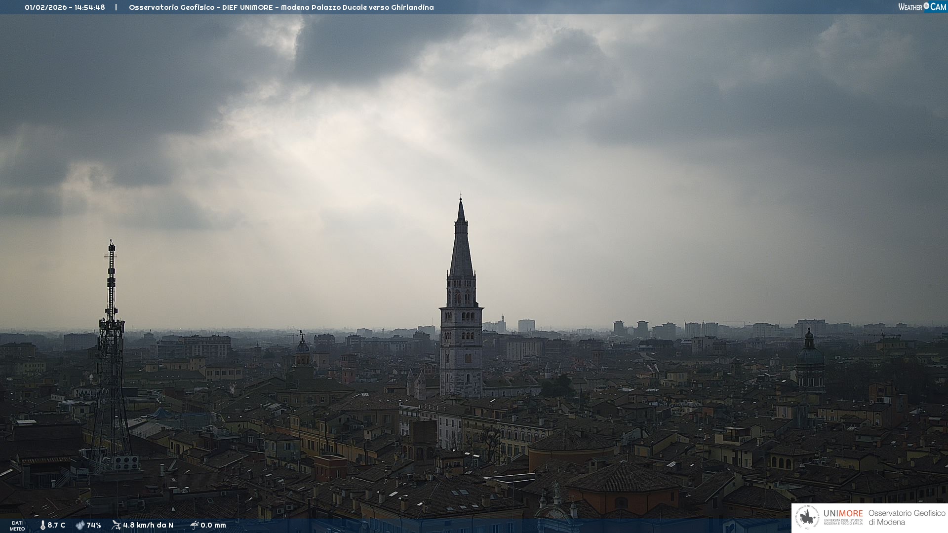Click the date and time stamp
This screenshot has width=948, height=533.
pyautogui.click(x=65, y=7)
